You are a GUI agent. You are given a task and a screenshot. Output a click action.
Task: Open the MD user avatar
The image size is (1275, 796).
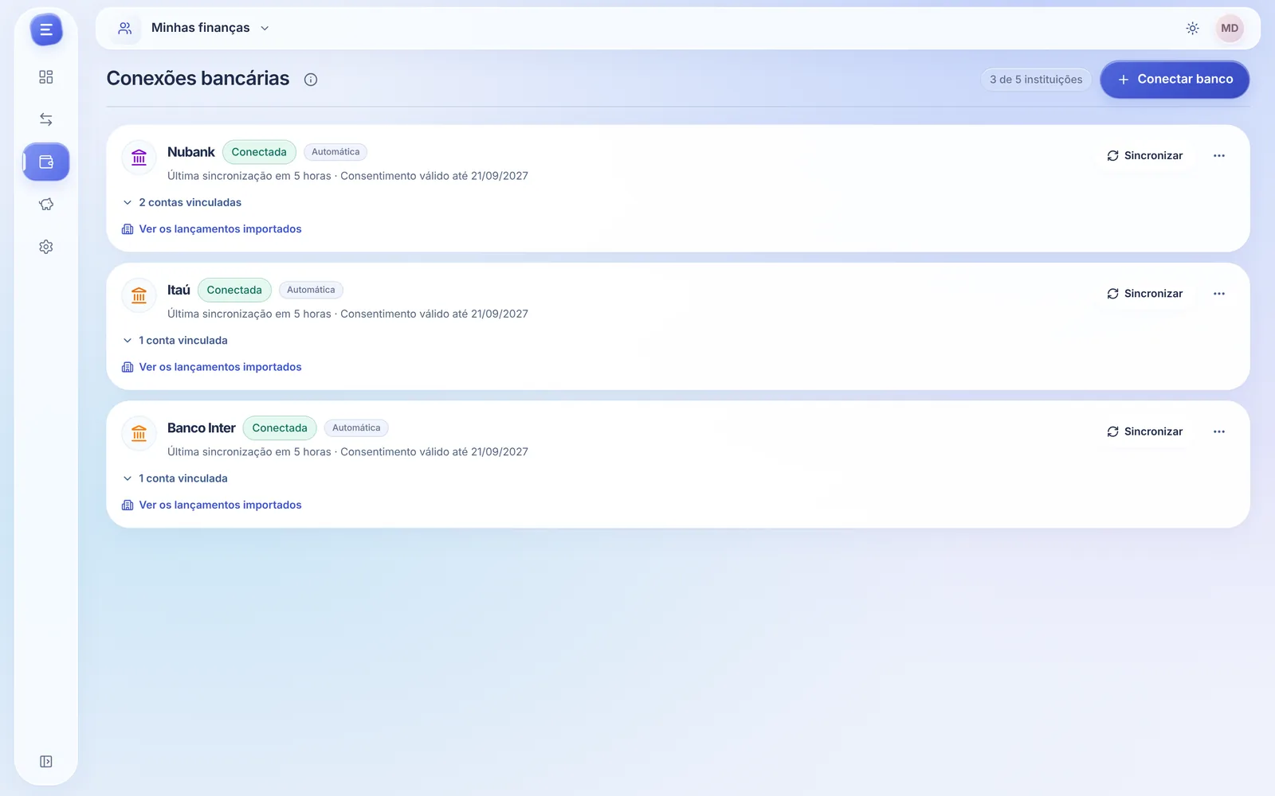click(x=1230, y=28)
